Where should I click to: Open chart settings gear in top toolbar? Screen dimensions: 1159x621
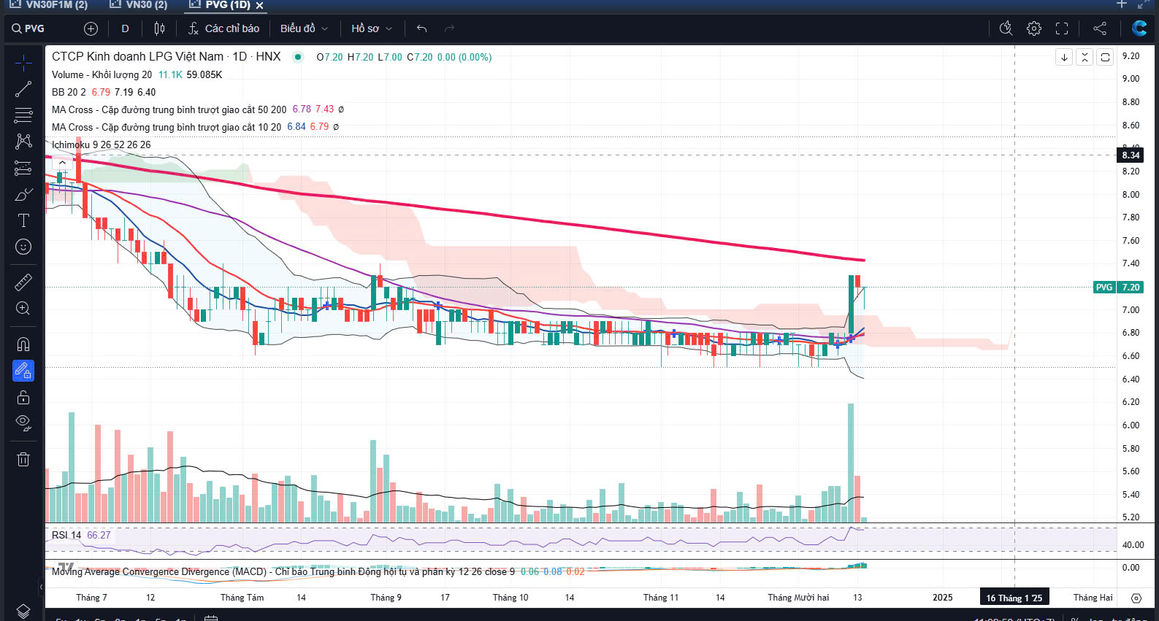(1033, 28)
